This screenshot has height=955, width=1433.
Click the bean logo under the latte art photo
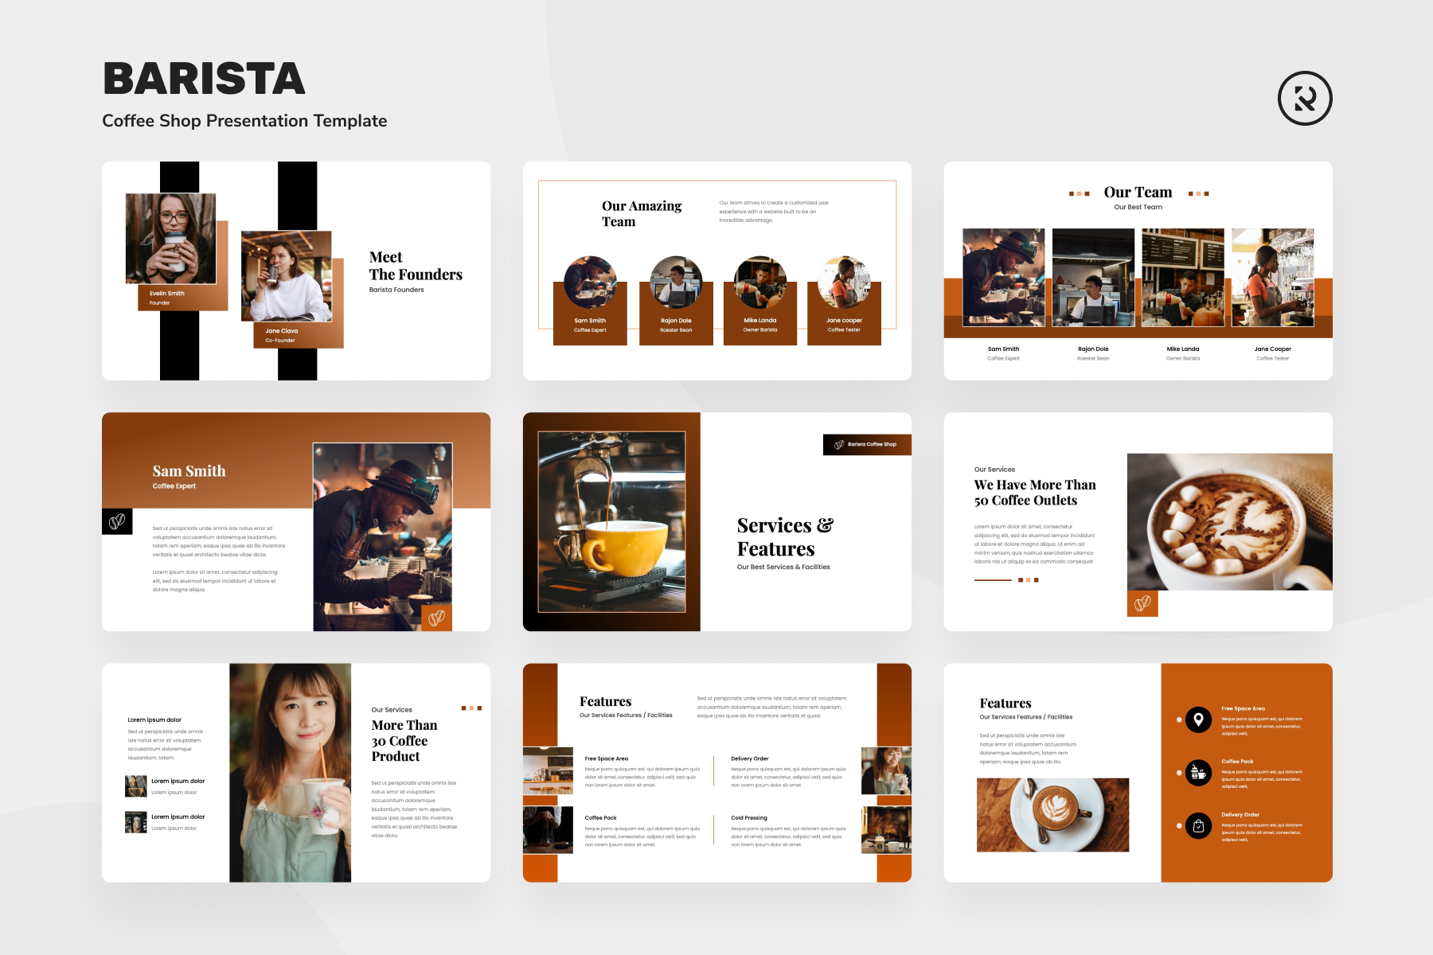[1142, 604]
